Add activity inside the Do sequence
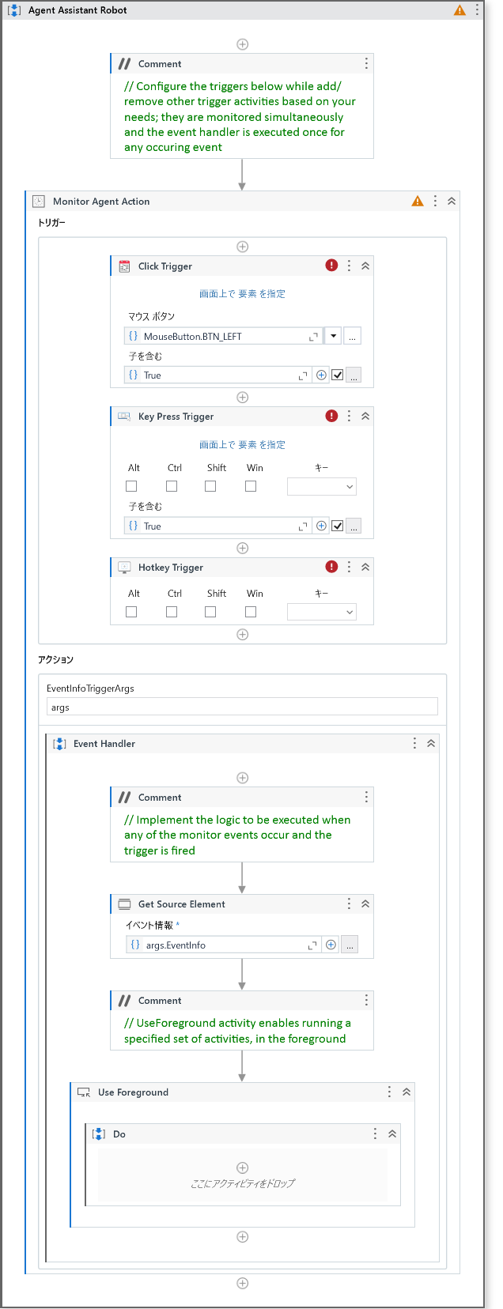 [243, 1168]
